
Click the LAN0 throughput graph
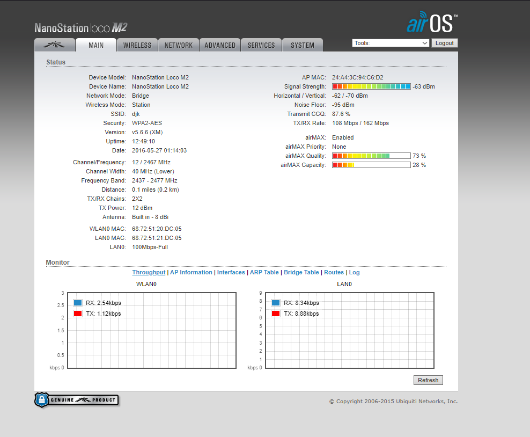(350, 331)
